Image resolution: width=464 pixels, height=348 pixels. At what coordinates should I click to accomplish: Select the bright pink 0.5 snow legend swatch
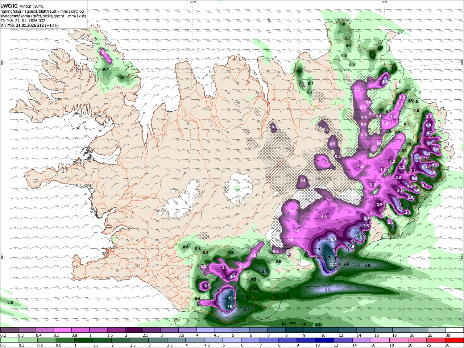pos(62,330)
